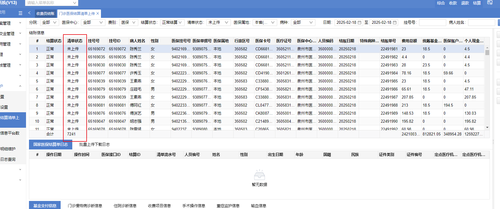Open the 信息平台数 sidebar item
Image resolution: width=500 pixels, height=209 pixels.
10,133
